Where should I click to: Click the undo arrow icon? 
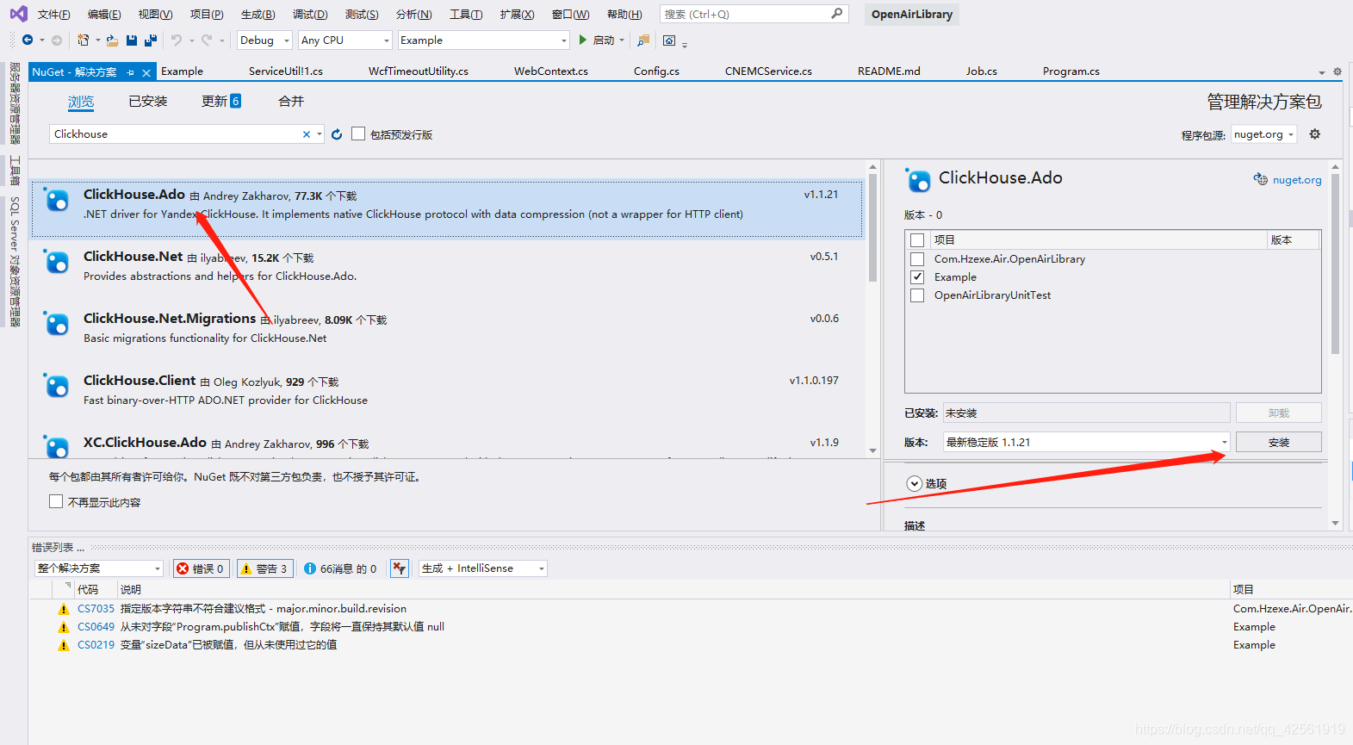pyautogui.click(x=177, y=40)
